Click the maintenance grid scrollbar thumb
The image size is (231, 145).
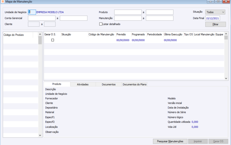pyautogui.click(x=226, y=38)
